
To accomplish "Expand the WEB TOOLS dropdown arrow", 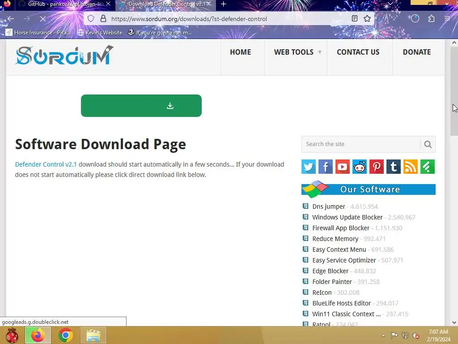I will (x=320, y=52).
